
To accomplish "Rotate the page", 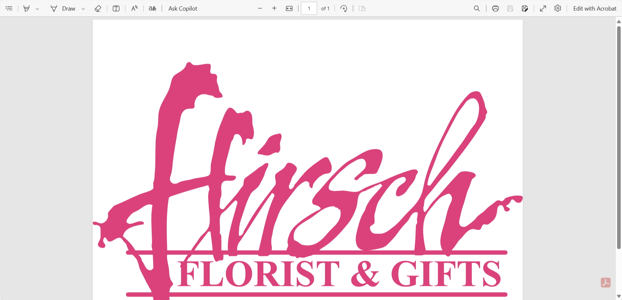I will pyautogui.click(x=344, y=8).
